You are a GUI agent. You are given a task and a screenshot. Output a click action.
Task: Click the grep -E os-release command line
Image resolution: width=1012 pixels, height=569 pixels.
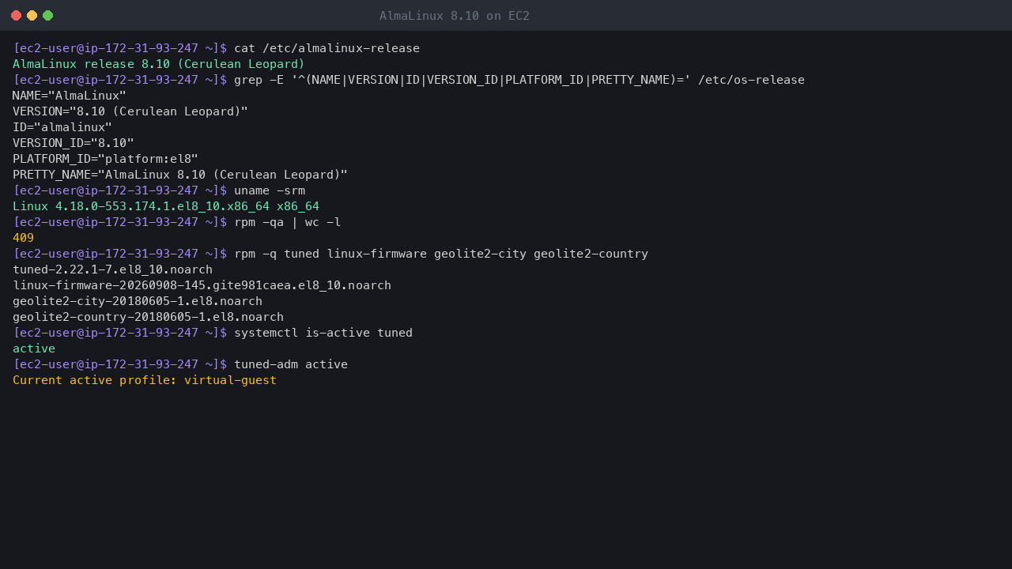pos(519,80)
